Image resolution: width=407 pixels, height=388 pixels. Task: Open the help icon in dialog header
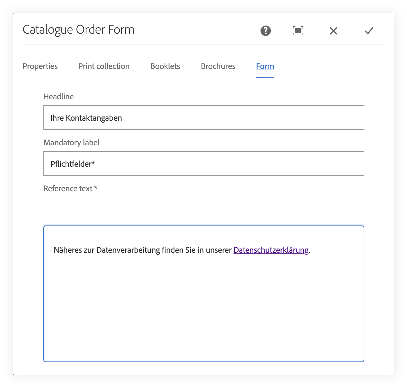[x=266, y=31]
